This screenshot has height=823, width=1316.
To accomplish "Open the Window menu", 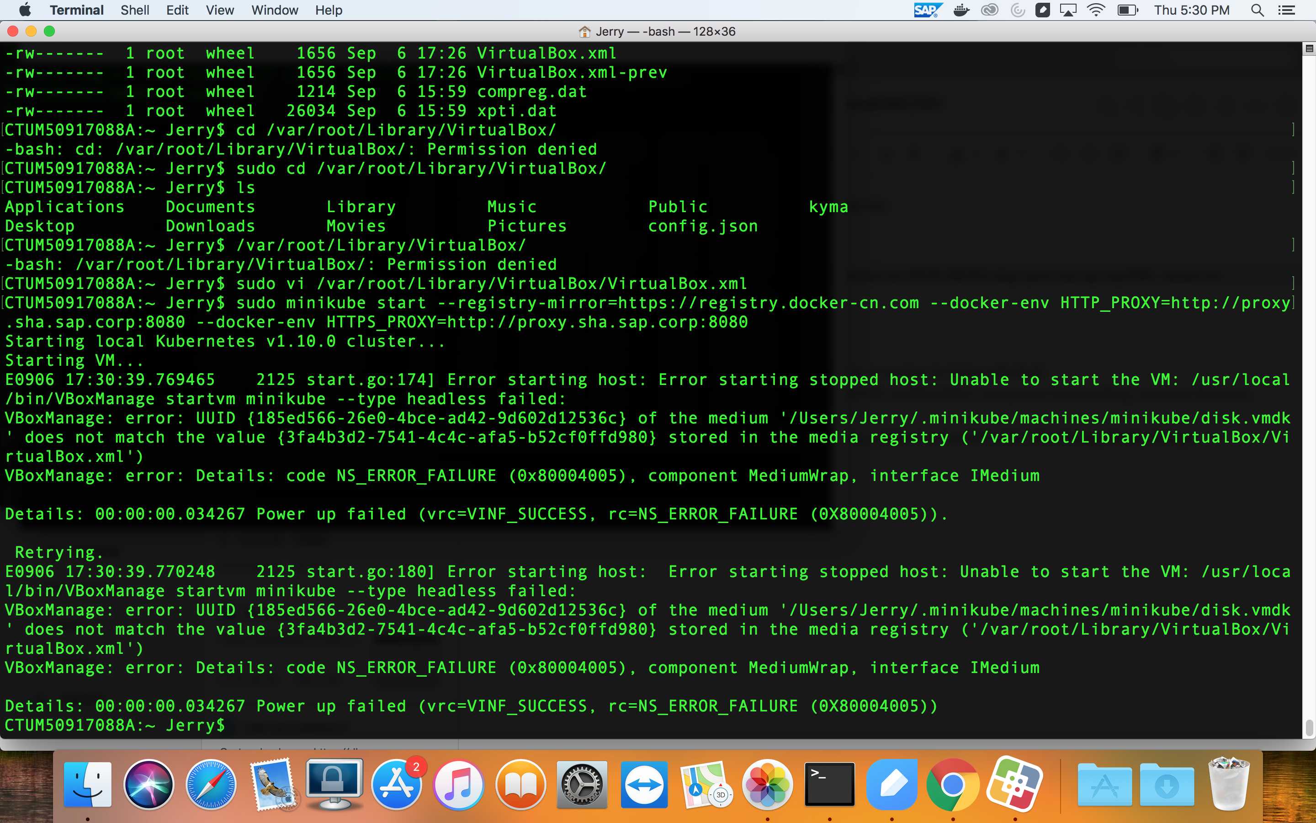I will [275, 10].
